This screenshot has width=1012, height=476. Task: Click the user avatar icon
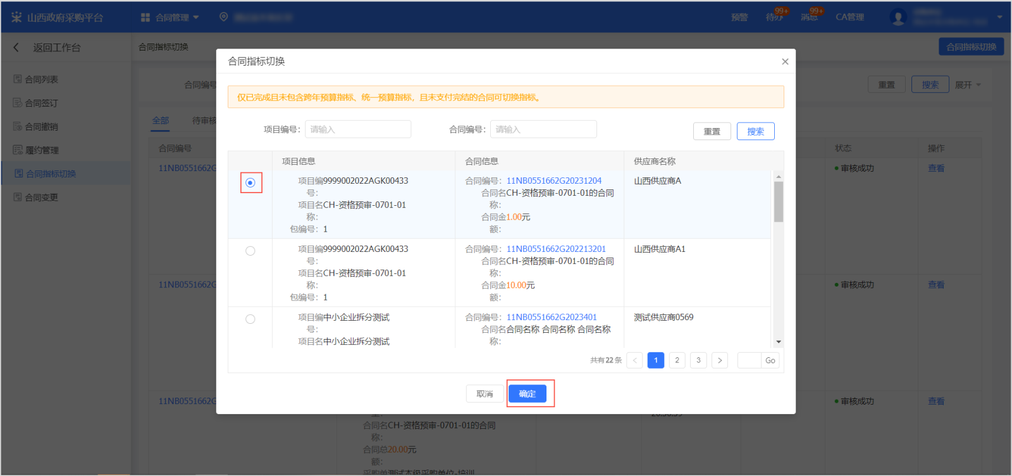(x=898, y=17)
